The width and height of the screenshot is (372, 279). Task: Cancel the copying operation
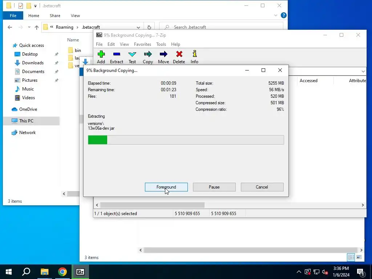[x=262, y=187]
